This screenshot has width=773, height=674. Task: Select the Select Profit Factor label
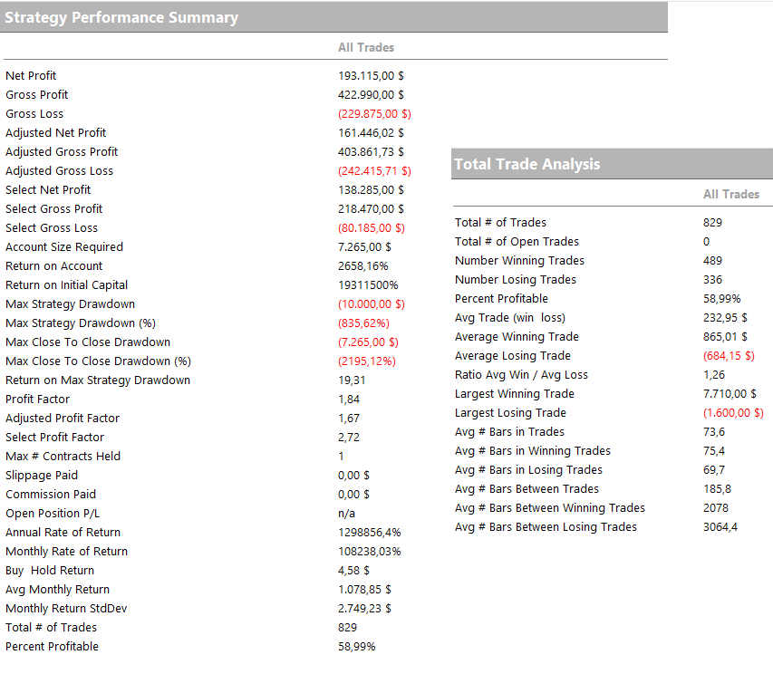pyautogui.click(x=54, y=438)
